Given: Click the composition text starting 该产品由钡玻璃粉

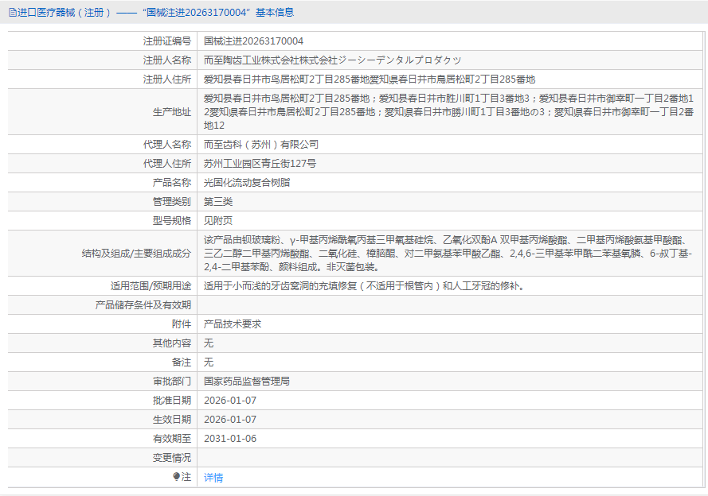Looking at the screenshot, I should (448, 254).
